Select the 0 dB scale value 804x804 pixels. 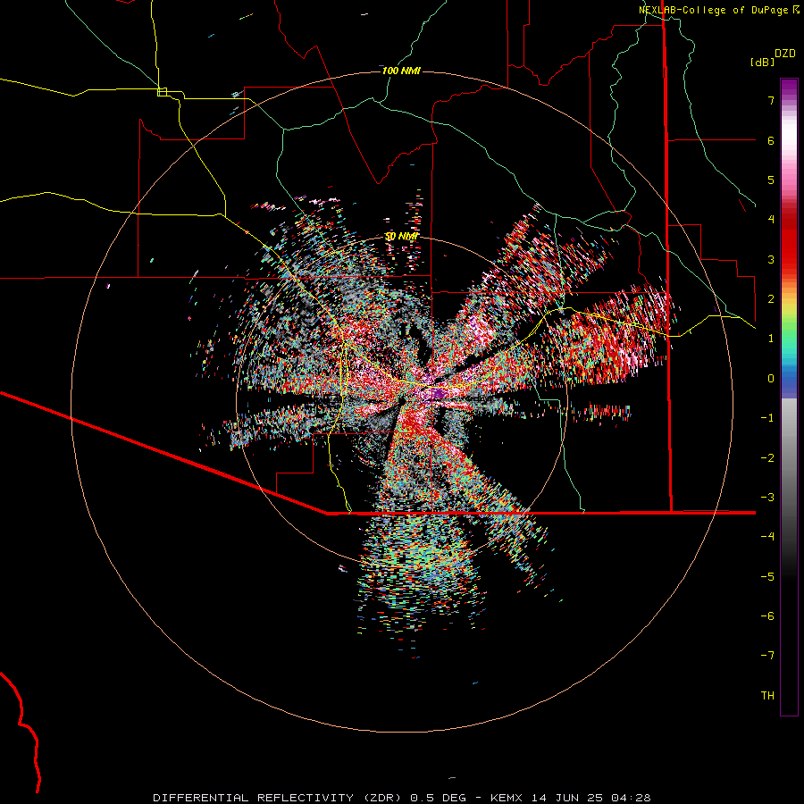coord(771,379)
